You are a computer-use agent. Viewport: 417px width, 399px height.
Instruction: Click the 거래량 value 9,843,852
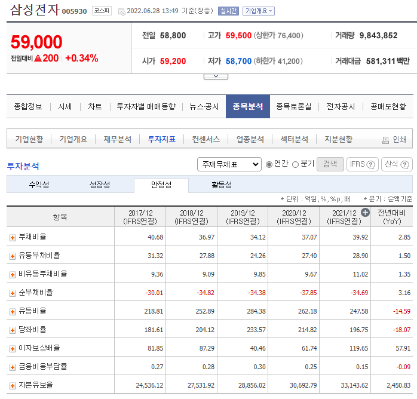[378, 36]
